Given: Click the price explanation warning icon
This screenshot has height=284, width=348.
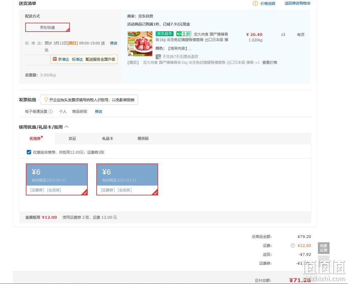Looking at the screenshot, I should pyautogui.click(x=255, y=3).
